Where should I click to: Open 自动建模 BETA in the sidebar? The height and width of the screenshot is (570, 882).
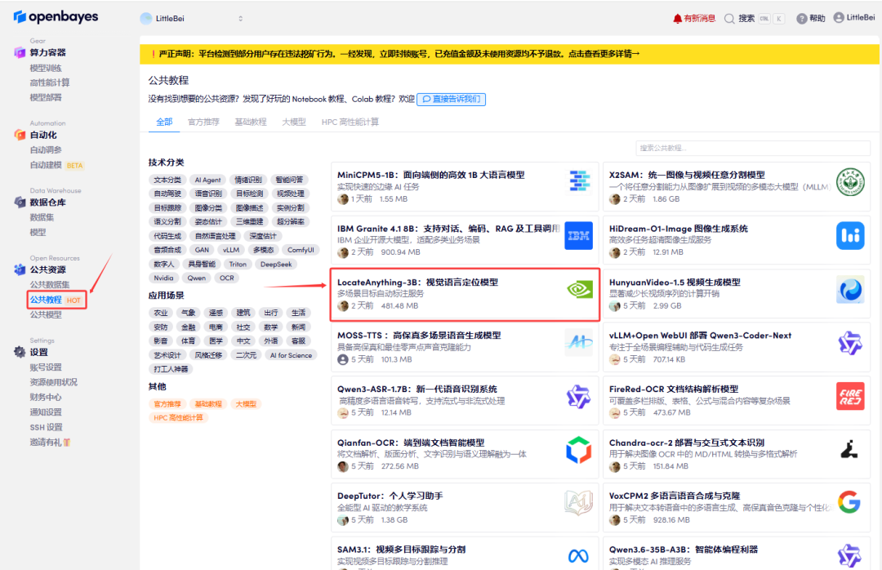coord(56,165)
